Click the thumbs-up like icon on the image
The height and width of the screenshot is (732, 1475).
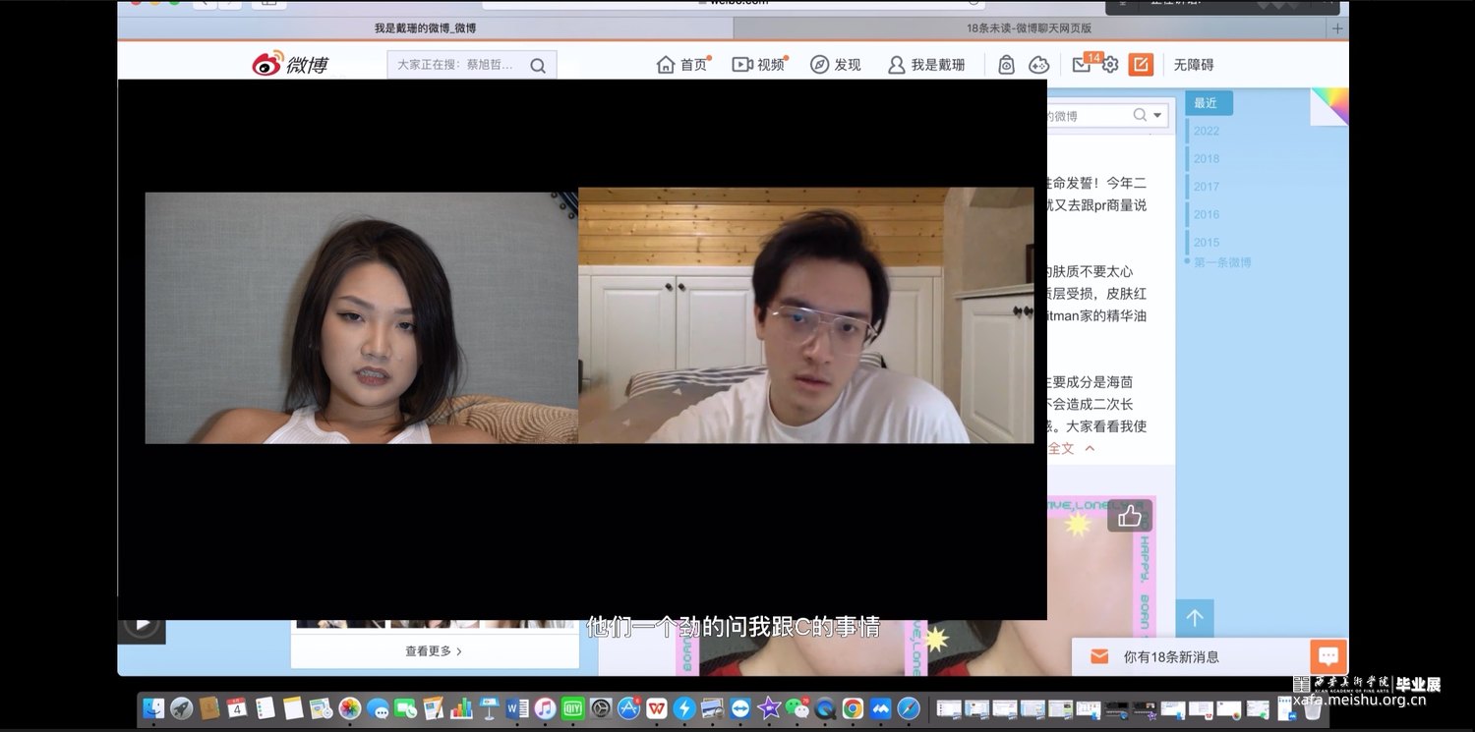(x=1129, y=516)
